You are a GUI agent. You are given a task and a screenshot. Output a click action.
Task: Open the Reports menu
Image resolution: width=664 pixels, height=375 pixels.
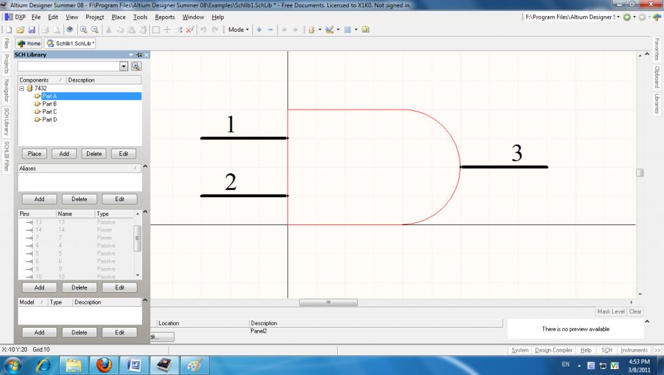pyautogui.click(x=165, y=17)
